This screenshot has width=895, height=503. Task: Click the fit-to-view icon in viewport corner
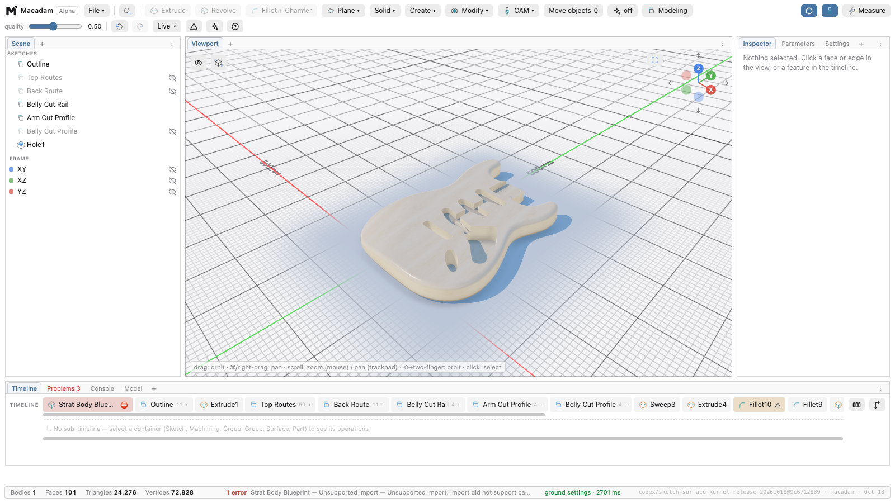[x=654, y=60]
